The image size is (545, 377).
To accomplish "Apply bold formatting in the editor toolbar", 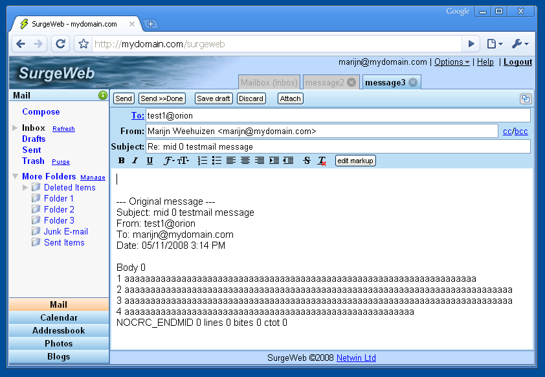I will [121, 161].
